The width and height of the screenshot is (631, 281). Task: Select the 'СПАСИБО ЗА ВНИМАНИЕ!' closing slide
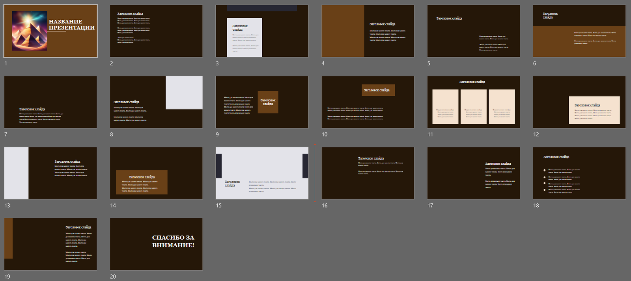(156, 244)
